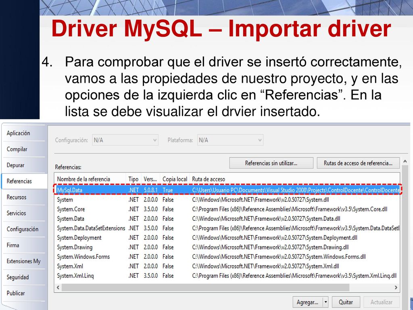Select System.Data.DataSetExtensions reference
413x310 pixels.
coord(227,228)
